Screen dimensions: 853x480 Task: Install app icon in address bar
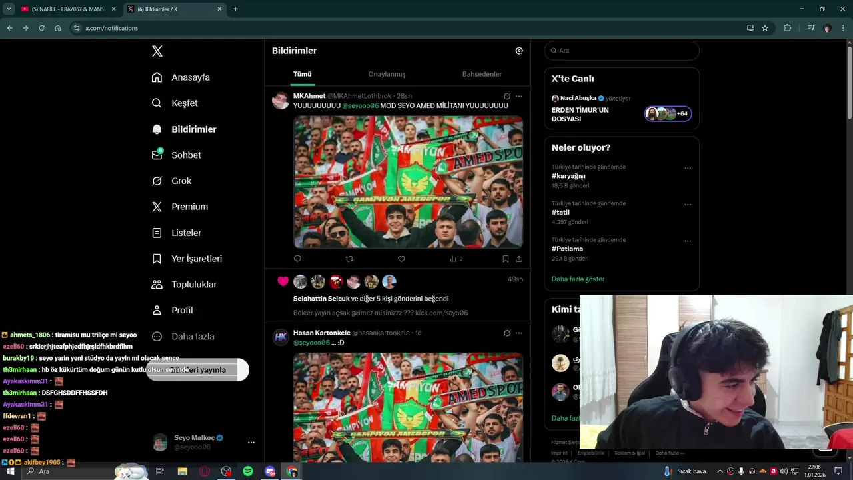750,28
